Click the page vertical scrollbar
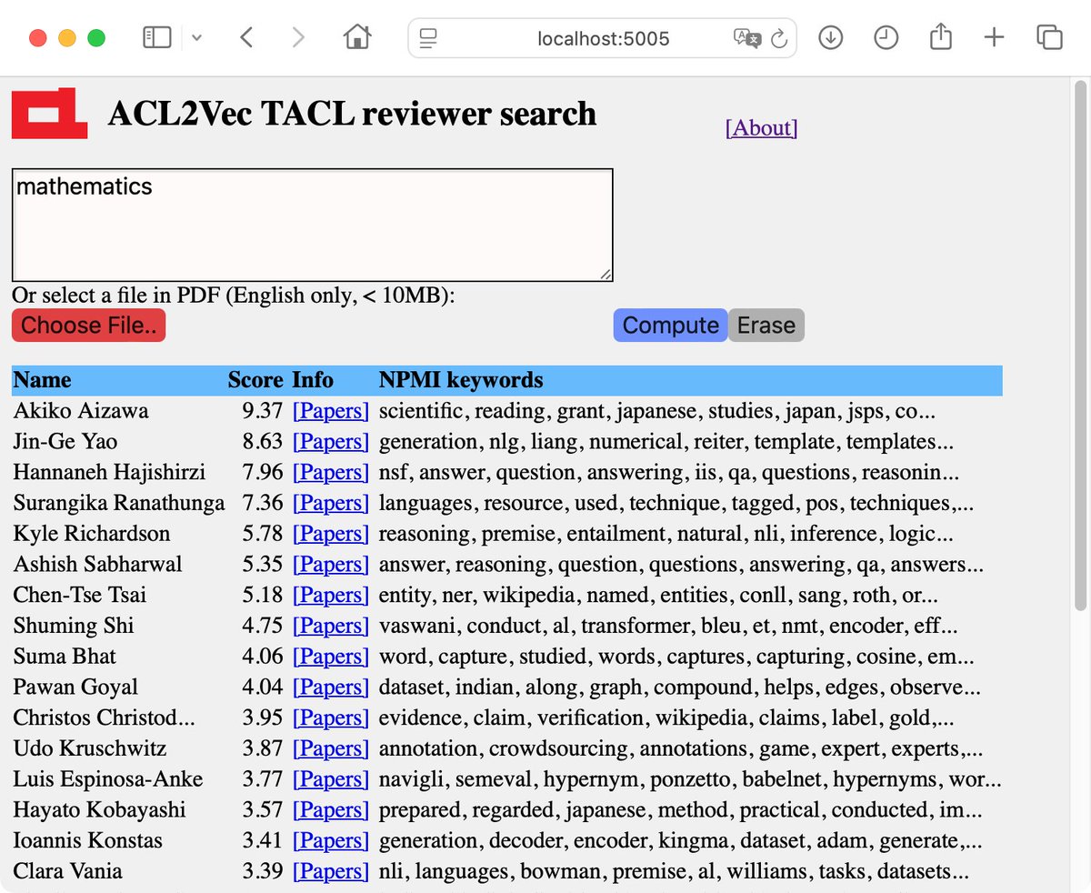This screenshot has width=1091, height=893. (x=1080, y=346)
